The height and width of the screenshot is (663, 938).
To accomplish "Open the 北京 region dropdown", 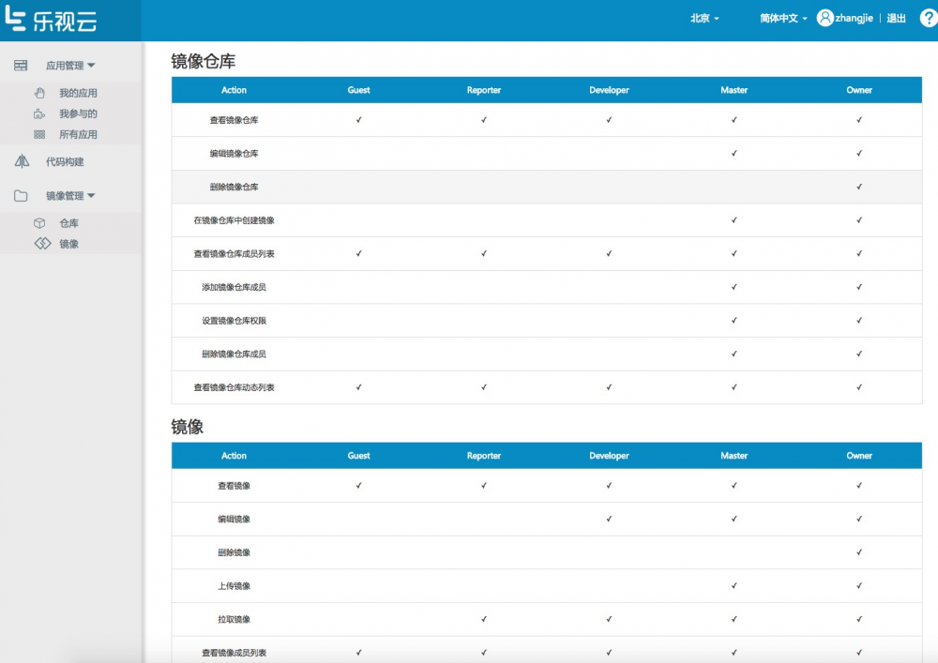I will click(x=704, y=18).
